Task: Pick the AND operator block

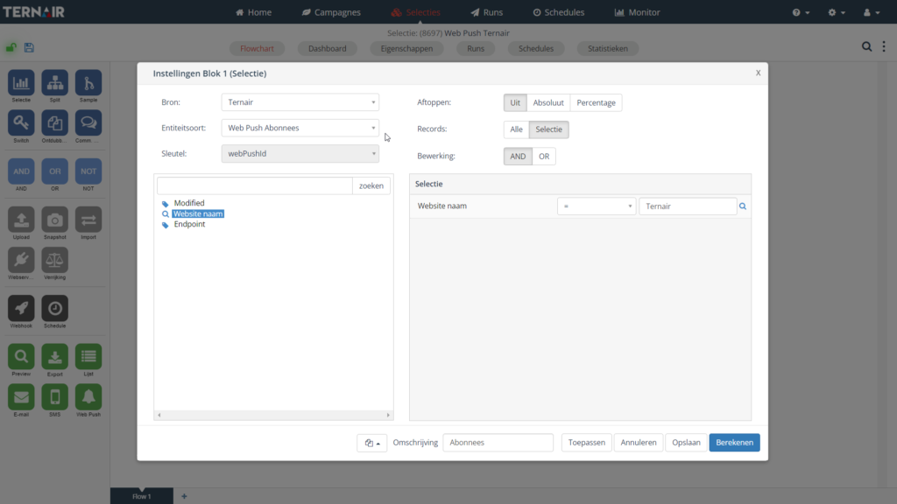Action: (21, 171)
